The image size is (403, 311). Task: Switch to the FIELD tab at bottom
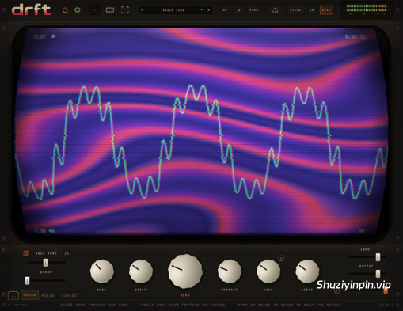click(48, 295)
